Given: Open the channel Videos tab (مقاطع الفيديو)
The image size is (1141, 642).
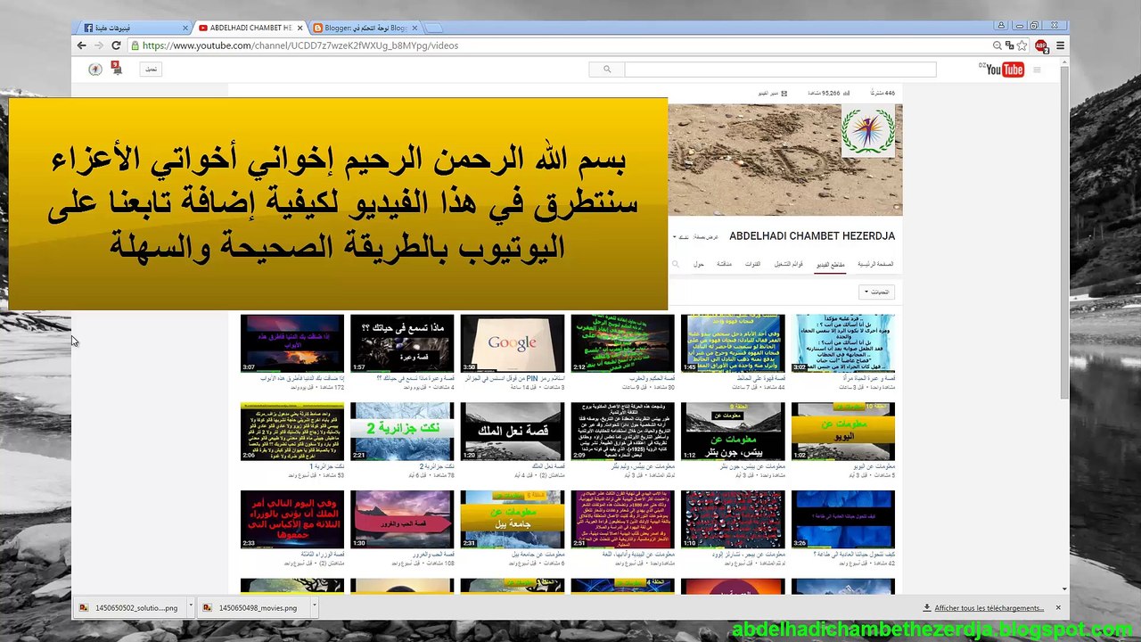Looking at the screenshot, I should pos(831,264).
